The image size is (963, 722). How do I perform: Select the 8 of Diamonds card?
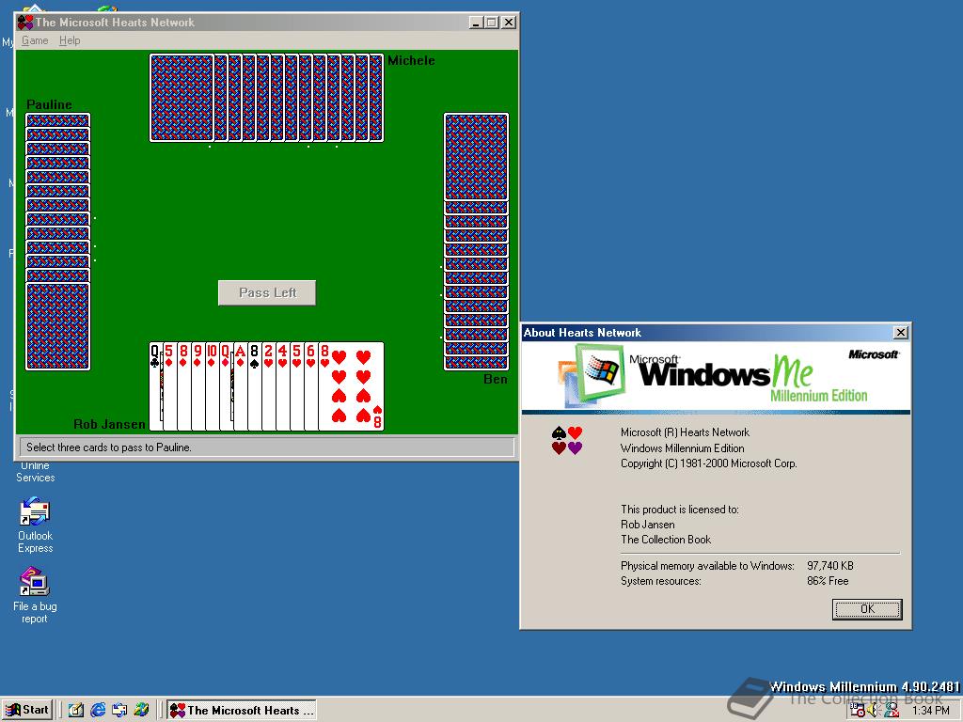(183, 386)
